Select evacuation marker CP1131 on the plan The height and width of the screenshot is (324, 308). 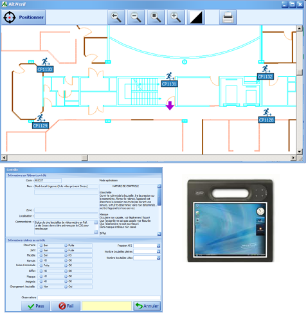pos(169,84)
